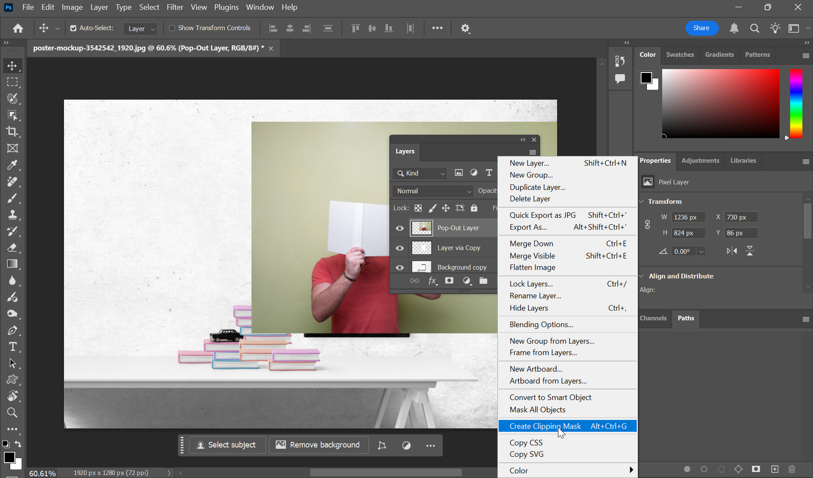
Task: Open the Normal blending mode dropdown
Action: pos(432,191)
